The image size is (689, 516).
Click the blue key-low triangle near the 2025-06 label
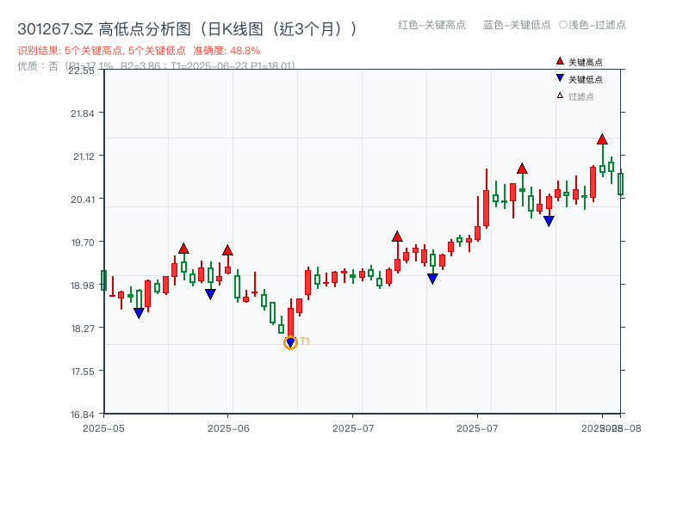coord(209,294)
